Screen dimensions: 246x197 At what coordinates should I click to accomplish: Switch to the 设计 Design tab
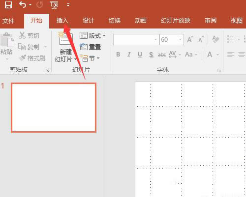point(89,21)
